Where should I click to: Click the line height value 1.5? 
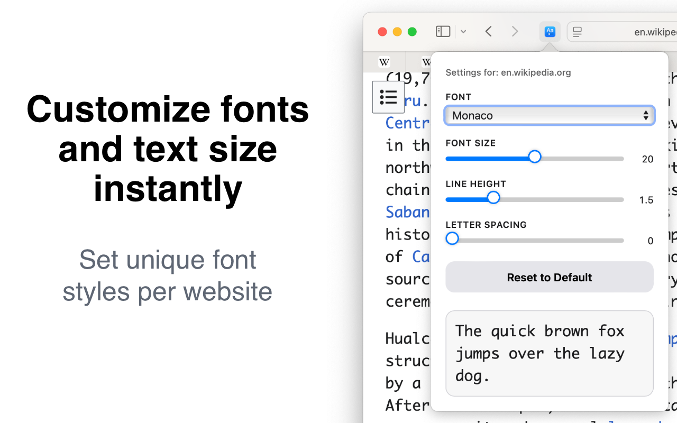(646, 200)
